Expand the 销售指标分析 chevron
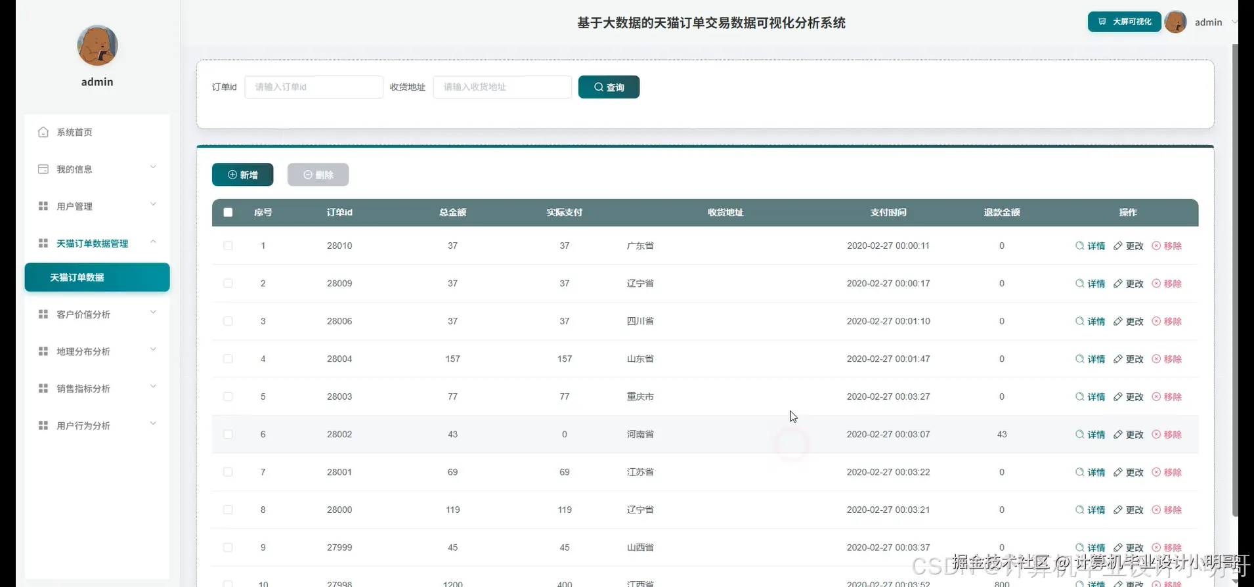This screenshot has height=587, width=1254. pyautogui.click(x=153, y=387)
